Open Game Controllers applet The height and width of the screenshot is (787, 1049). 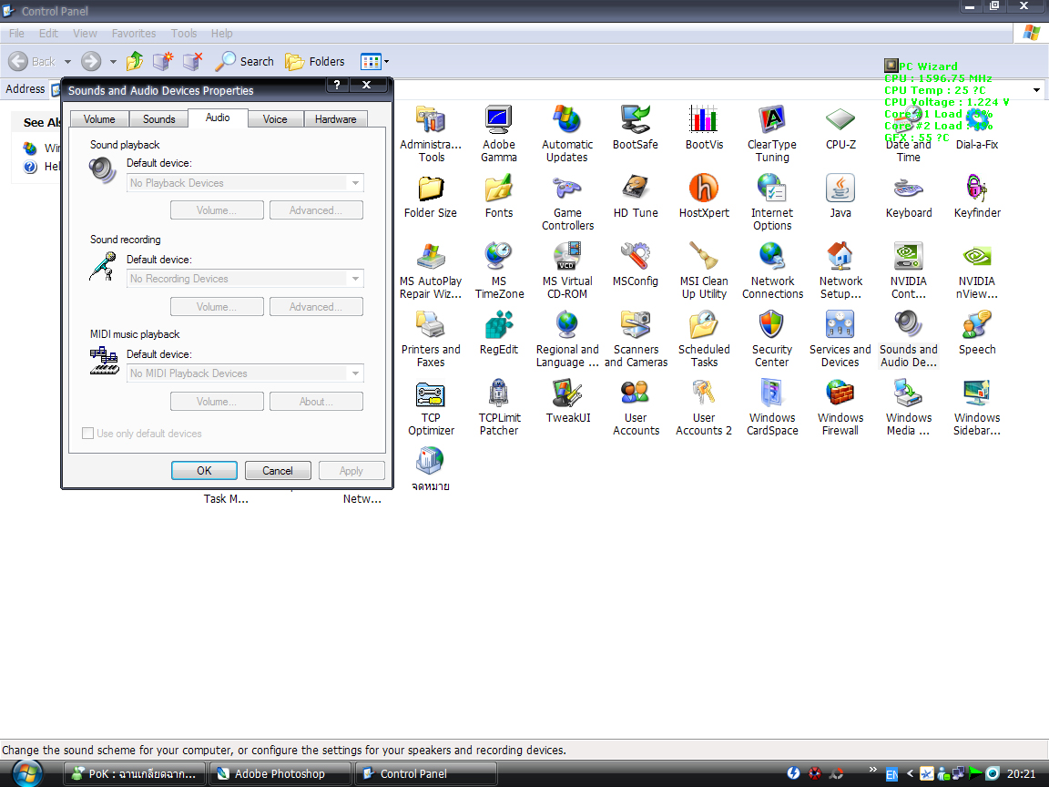(x=567, y=201)
